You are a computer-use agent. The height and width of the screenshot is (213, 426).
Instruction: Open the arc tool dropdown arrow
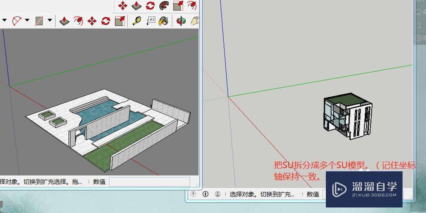(27, 20)
